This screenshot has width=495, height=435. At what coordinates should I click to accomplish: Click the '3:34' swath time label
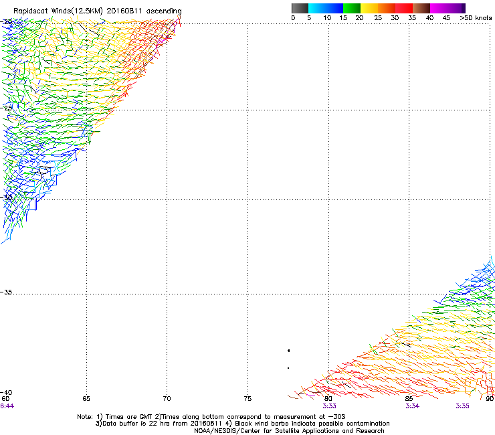[412, 406]
